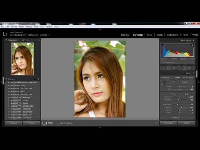Select the Adjustment Brush tool

191,68
